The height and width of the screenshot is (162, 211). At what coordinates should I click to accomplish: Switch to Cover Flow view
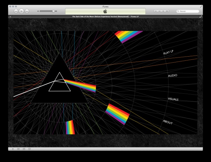coord(167,11)
